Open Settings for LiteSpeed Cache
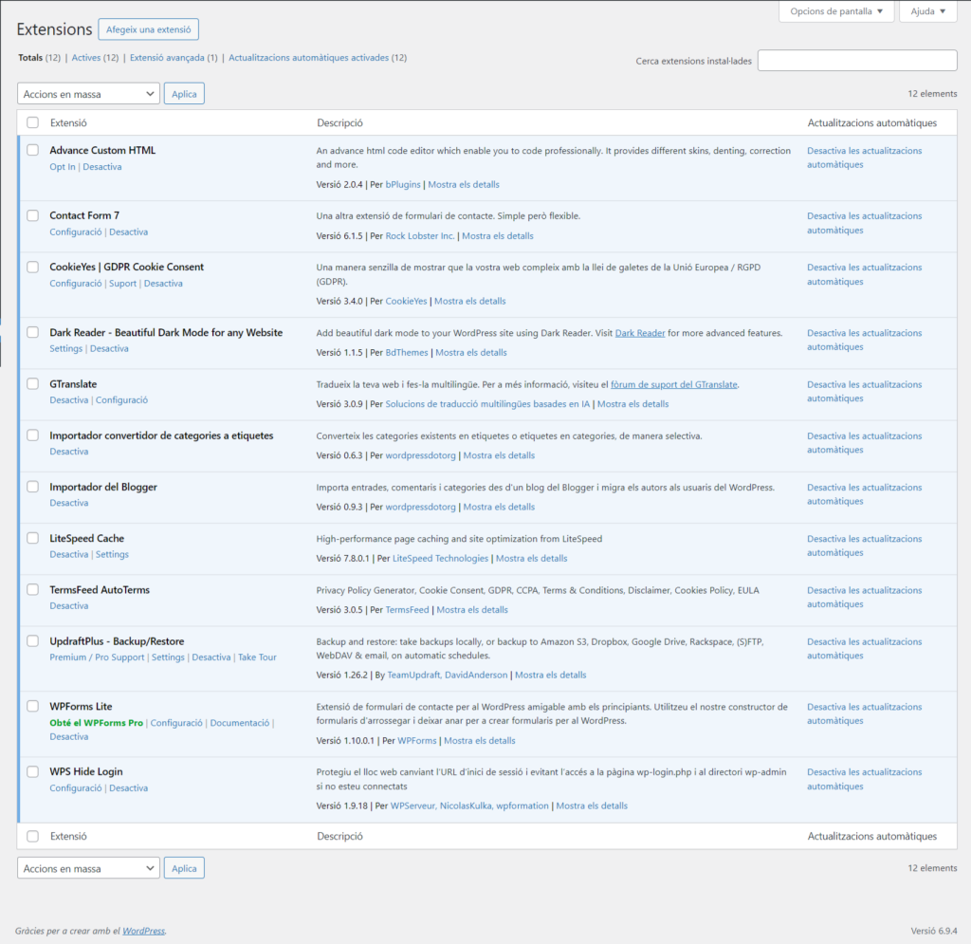Screen dimensions: 971x944 [x=112, y=555]
